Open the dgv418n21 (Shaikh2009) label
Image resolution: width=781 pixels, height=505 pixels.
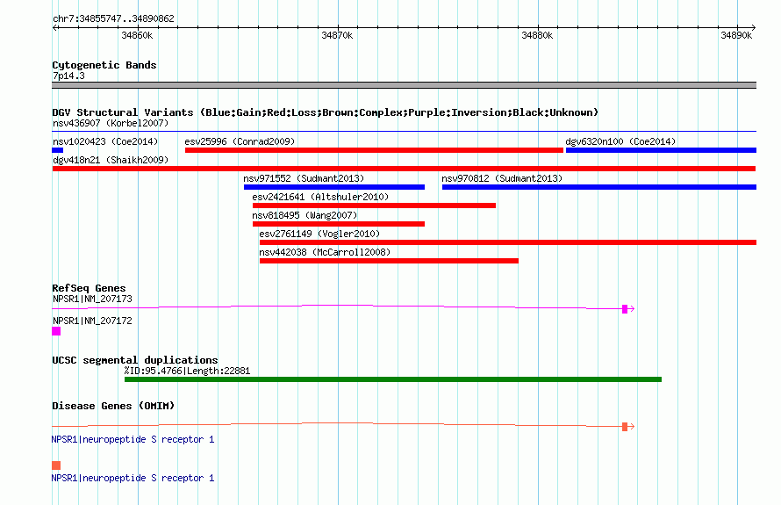coord(111,160)
